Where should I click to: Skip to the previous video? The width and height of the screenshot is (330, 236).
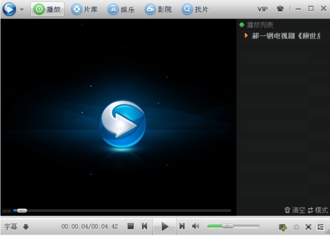coord(144,226)
